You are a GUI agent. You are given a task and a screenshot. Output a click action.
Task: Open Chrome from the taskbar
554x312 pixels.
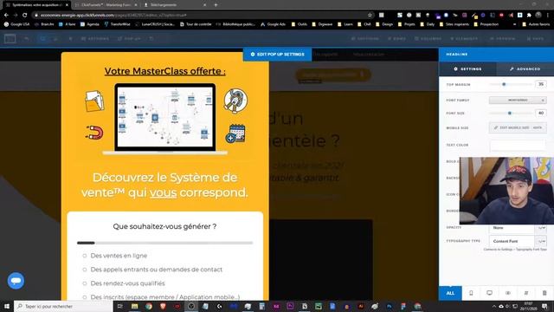[149, 306]
